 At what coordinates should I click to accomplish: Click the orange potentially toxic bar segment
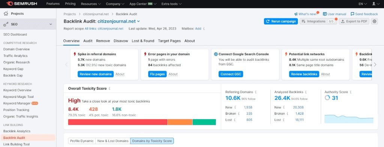click(180, 122)
